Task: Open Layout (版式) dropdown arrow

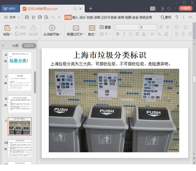Action: (x=96, y=34)
